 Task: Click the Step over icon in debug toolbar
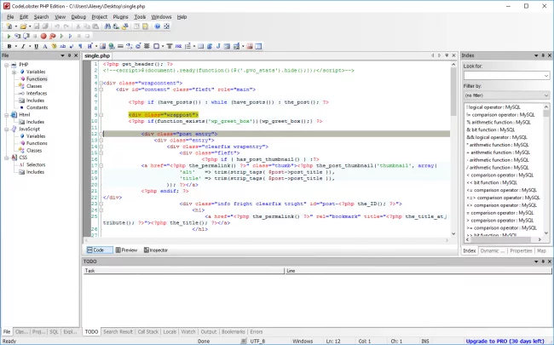[x=26, y=36]
